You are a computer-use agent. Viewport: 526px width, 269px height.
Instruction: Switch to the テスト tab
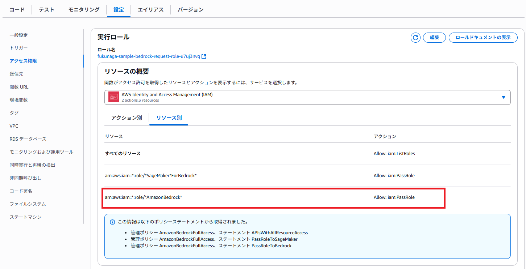pyautogui.click(x=46, y=10)
